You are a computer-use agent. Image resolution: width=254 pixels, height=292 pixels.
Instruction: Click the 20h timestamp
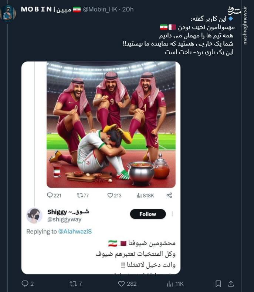pyautogui.click(x=128, y=9)
